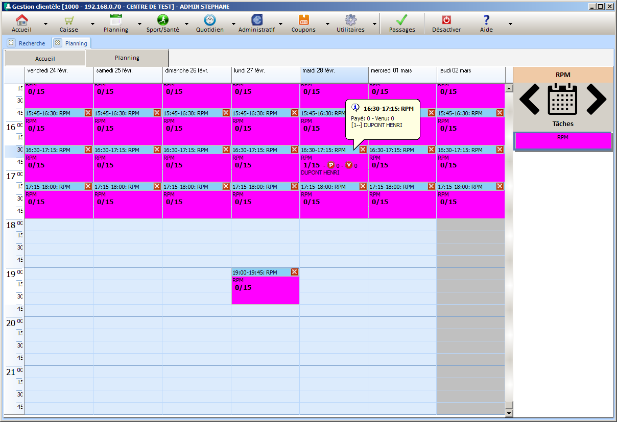The image size is (617, 422).
Task: Click the empty vendredi 20:00 time slot
Action: pos(59,322)
